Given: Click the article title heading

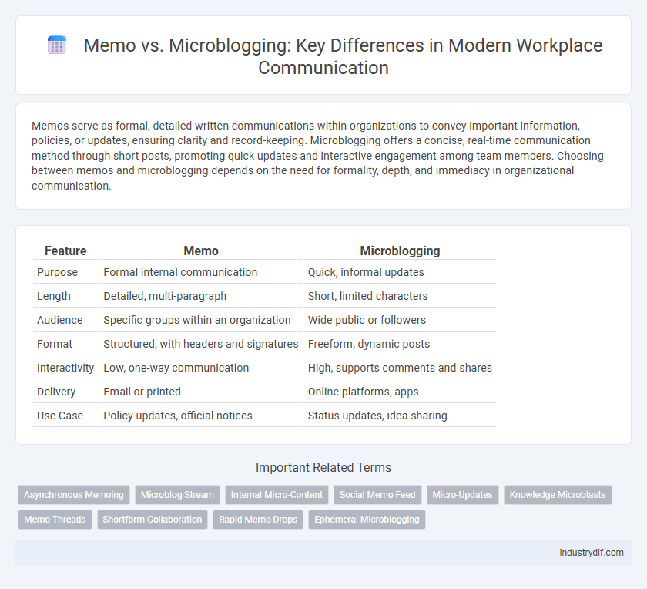Looking at the screenshot, I should 343,56.
